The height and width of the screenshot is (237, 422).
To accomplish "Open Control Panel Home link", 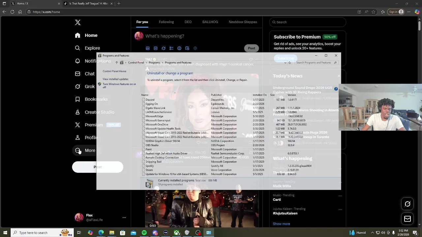I will point(114,71).
